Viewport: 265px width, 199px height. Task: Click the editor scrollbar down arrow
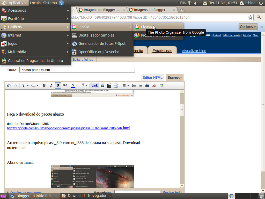[x=182, y=186]
